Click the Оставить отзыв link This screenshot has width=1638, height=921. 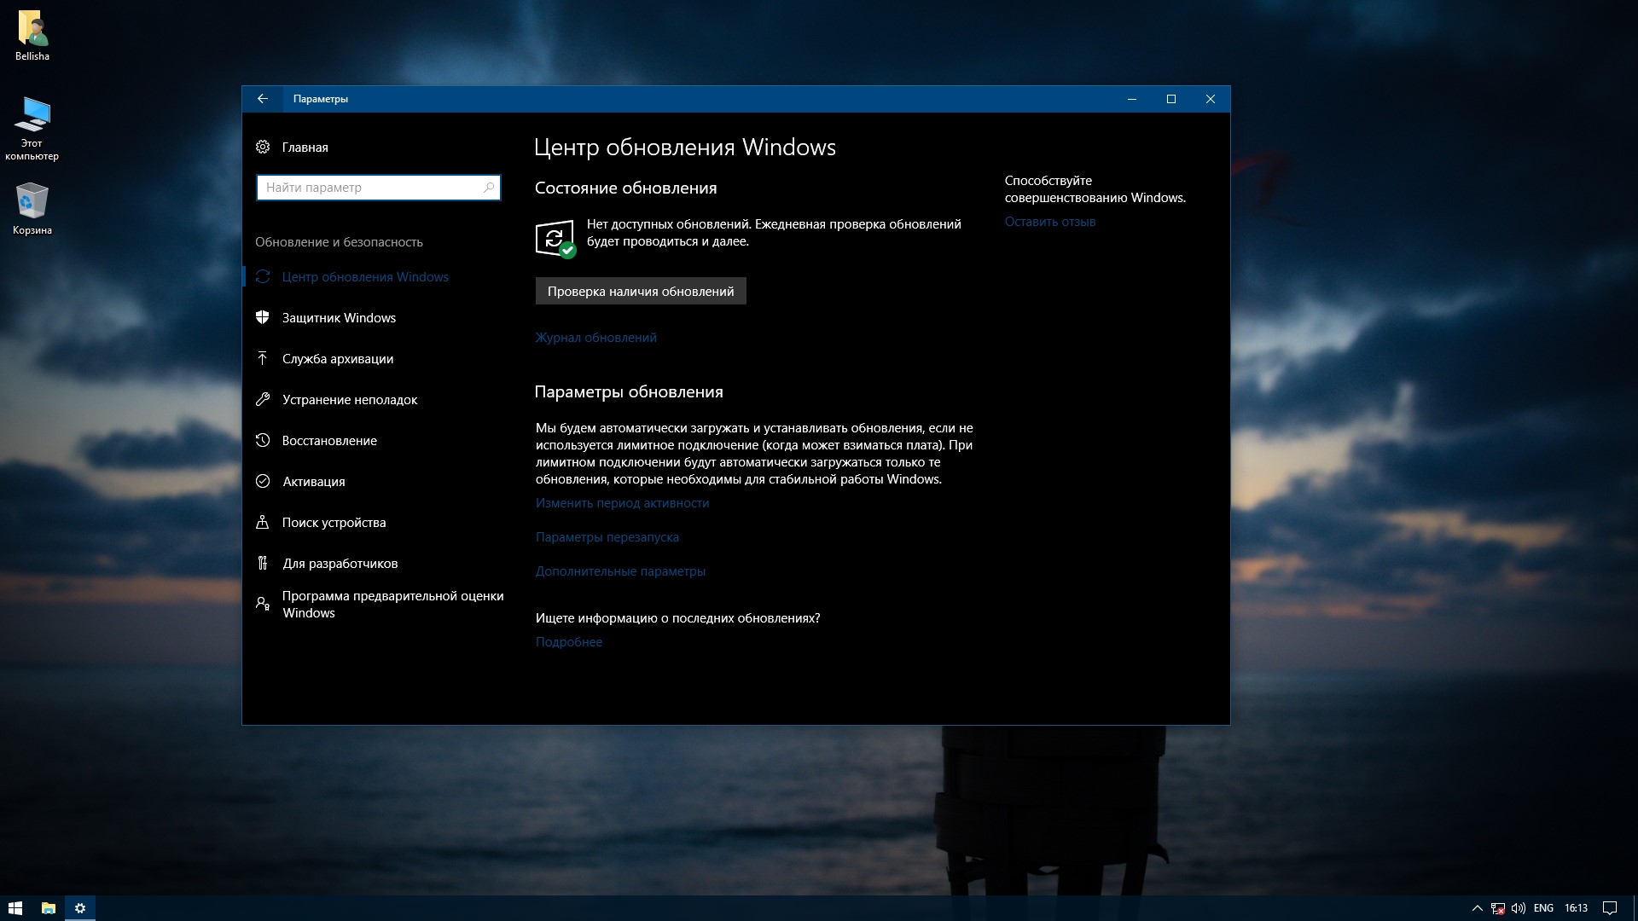pos(1049,222)
